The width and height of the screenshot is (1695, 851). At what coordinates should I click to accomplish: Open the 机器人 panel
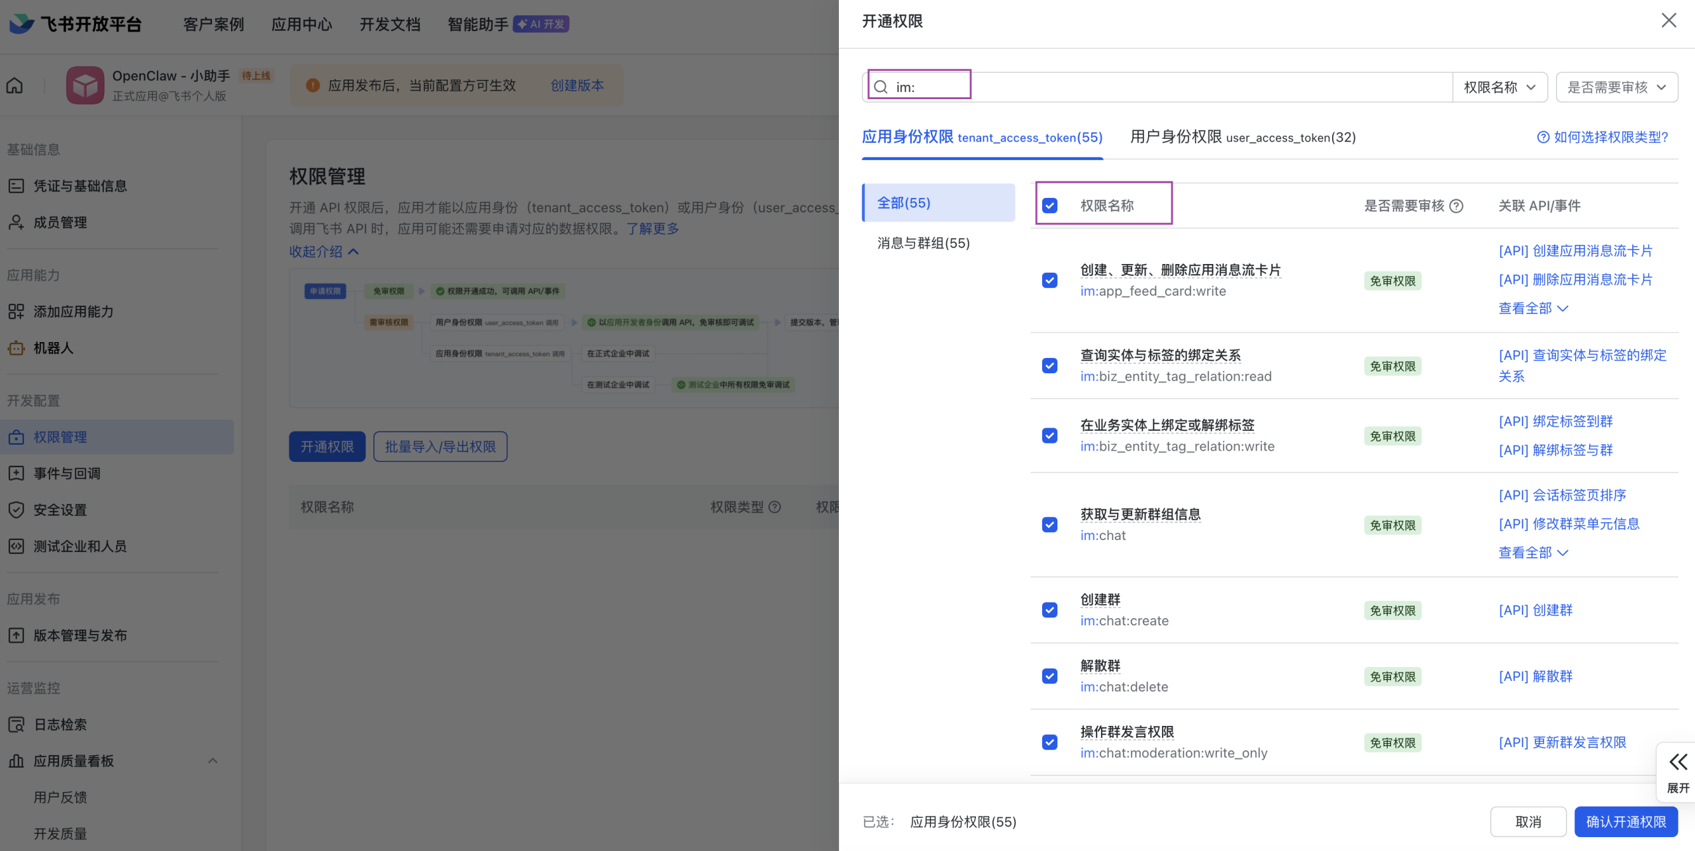(53, 347)
